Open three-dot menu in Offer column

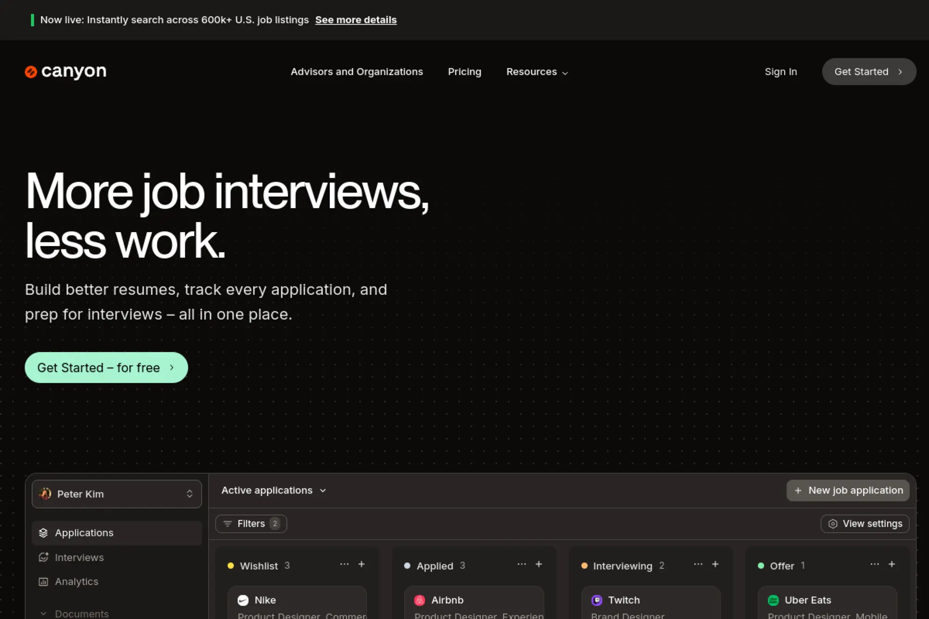tap(874, 564)
